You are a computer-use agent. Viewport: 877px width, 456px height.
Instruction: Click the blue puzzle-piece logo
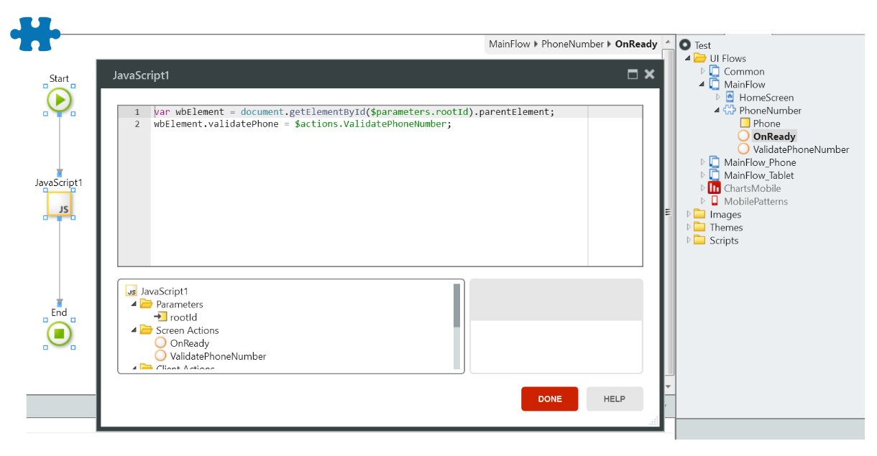point(35,34)
